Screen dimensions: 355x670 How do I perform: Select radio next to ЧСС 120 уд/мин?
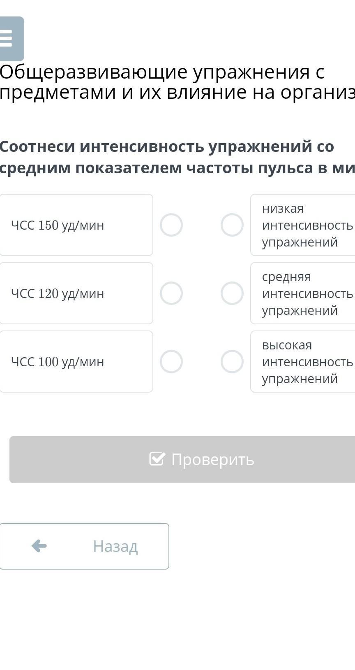point(171,293)
